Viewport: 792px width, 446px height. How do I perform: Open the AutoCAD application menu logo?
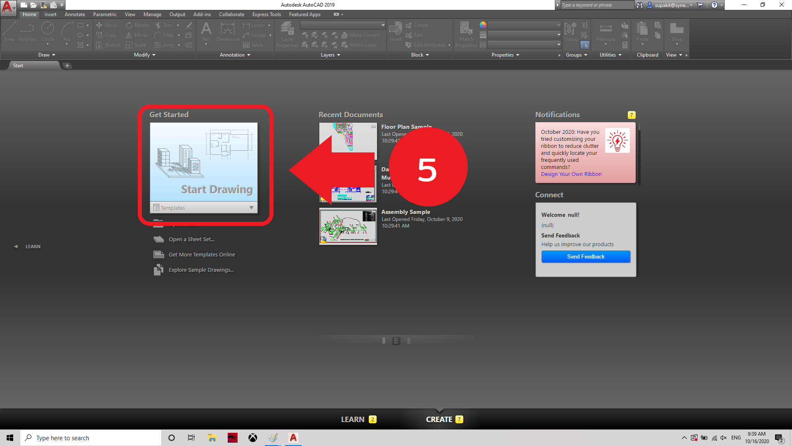coord(7,7)
